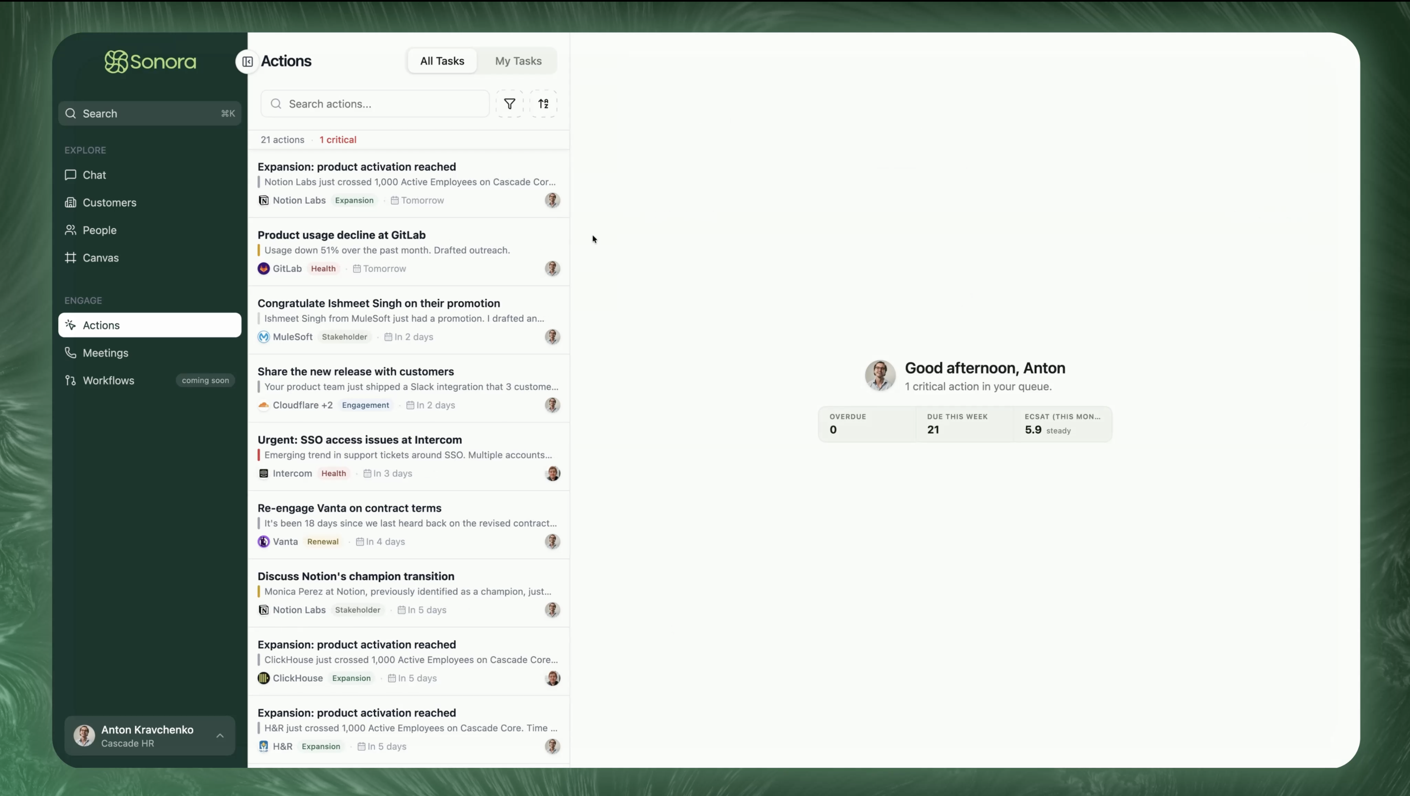
Task: Collapse the sidebar with the panel toggle icon
Action: [x=247, y=61]
